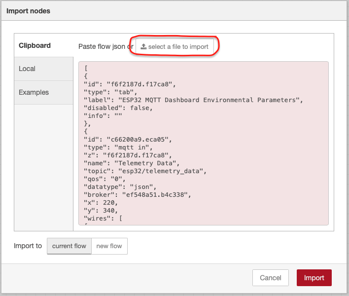
Task: Select 'new flow' import option
Action: 109,246
